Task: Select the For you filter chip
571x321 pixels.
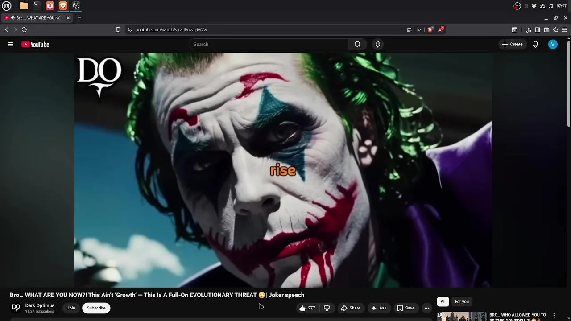Action: (x=462, y=302)
